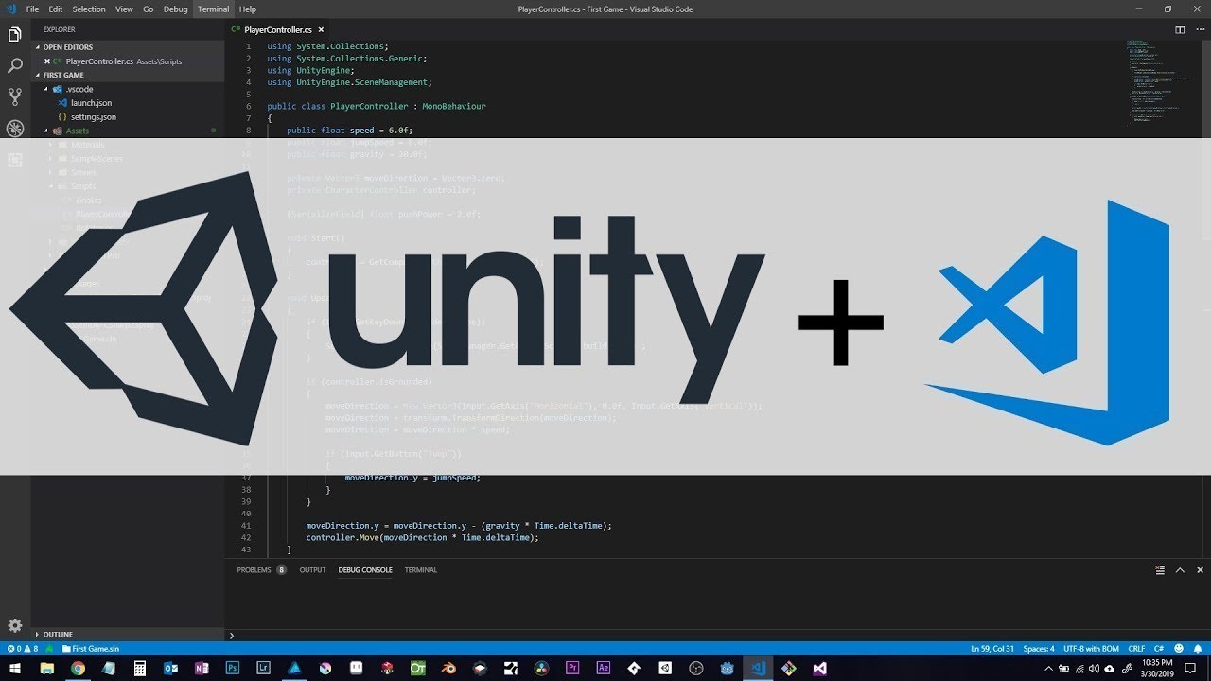
Task: Collapse the Open Editors section
Action: tap(128, 47)
